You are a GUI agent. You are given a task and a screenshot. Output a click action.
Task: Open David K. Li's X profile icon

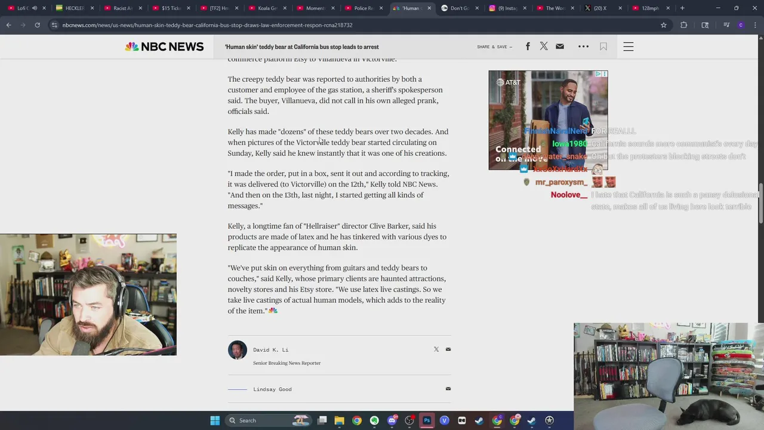[436, 349]
